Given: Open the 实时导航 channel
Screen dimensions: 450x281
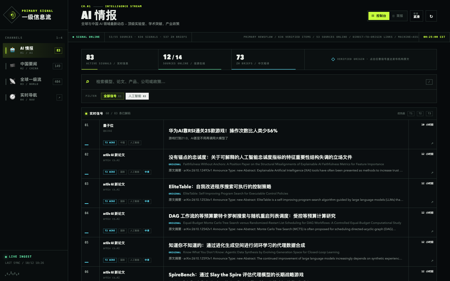Looking at the screenshot, I should tap(34, 97).
